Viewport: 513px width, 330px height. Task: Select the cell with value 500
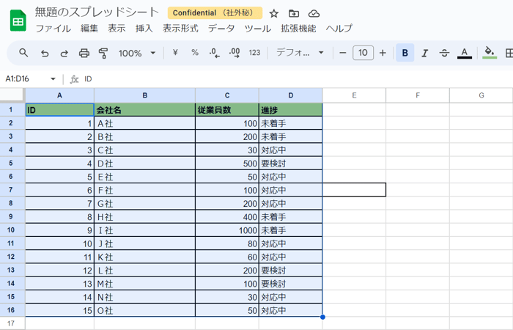tap(227, 164)
